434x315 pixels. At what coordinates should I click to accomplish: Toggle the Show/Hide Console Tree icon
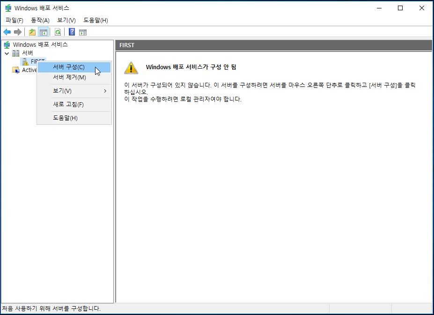[x=44, y=32]
